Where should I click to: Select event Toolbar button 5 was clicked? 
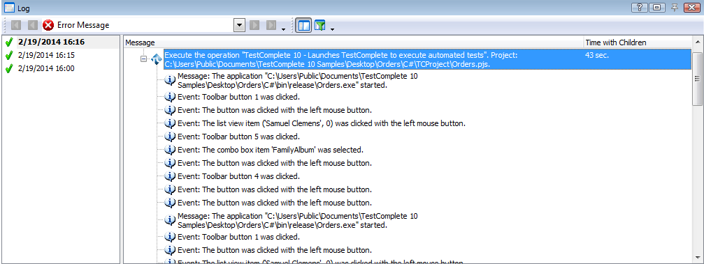click(238, 136)
